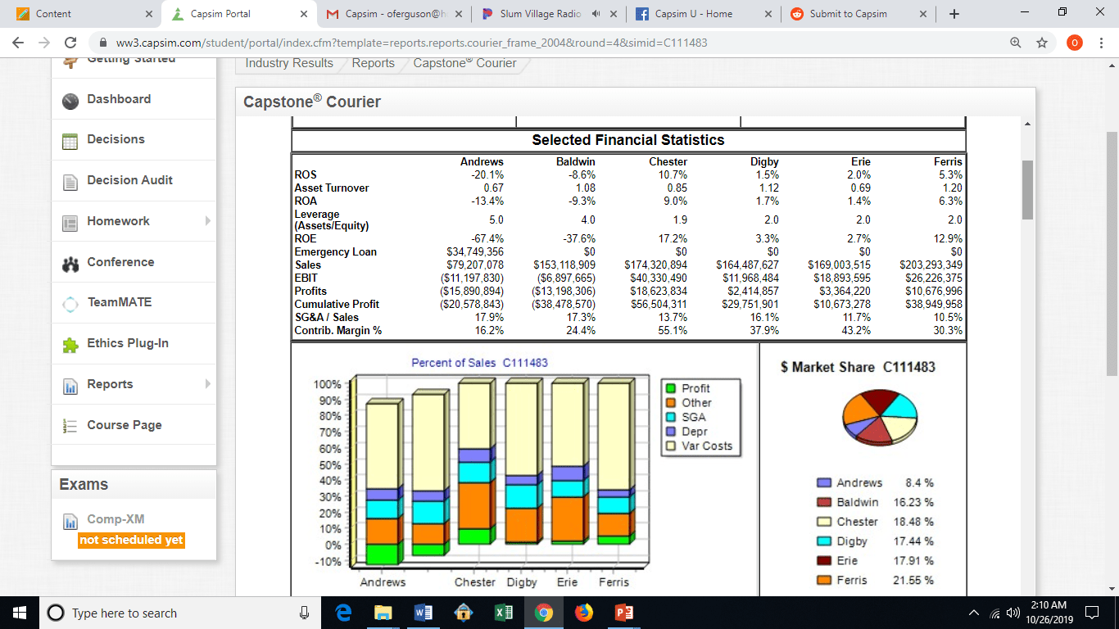Screen dimensions: 1119x629
Task: Open the Conference sidebar link
Action: tap(120, 262)
